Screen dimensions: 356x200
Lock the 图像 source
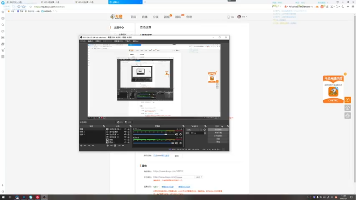point(128,140)
